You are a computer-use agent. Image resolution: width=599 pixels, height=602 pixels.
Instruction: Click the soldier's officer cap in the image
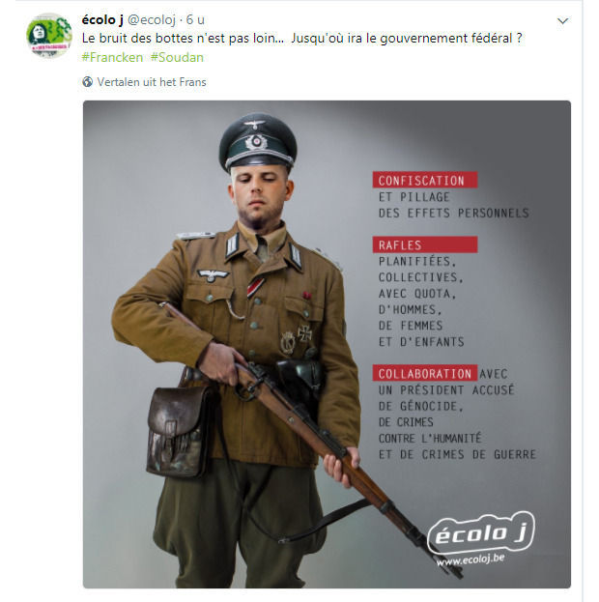pos(258,142)
